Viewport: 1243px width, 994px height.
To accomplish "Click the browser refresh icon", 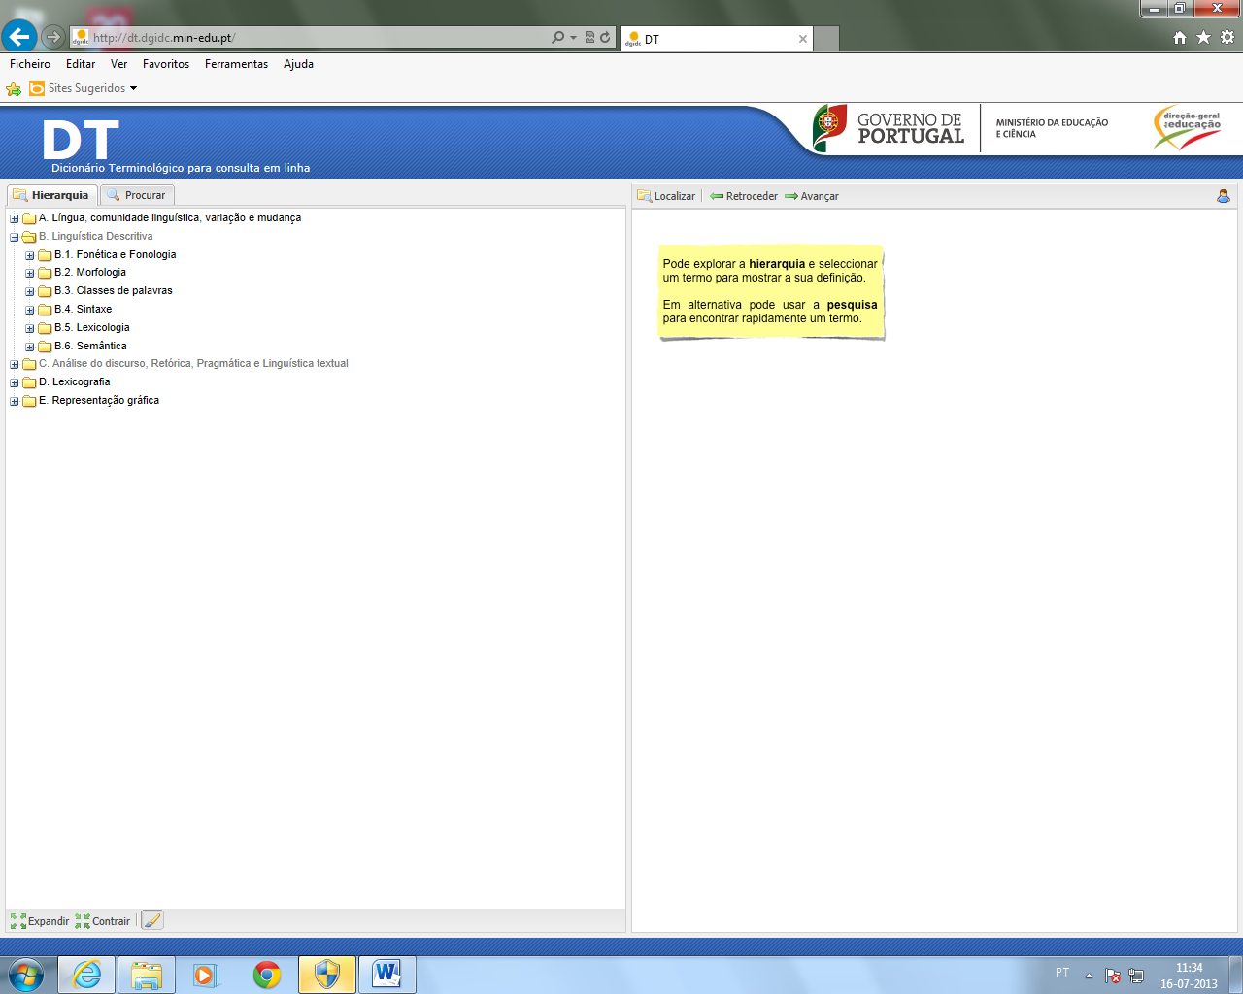I will point(605,38).
